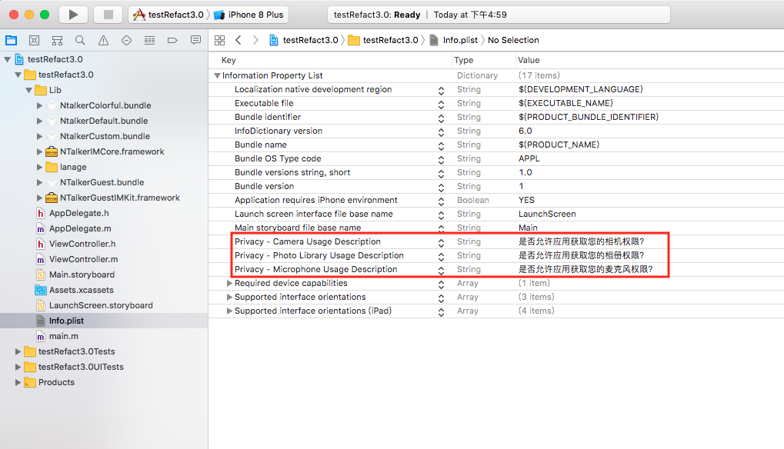The width and height of the screenshot is (784, 449).
Task: Open the Find navigator magnifier icon
Action: click(x=80, y=40)
